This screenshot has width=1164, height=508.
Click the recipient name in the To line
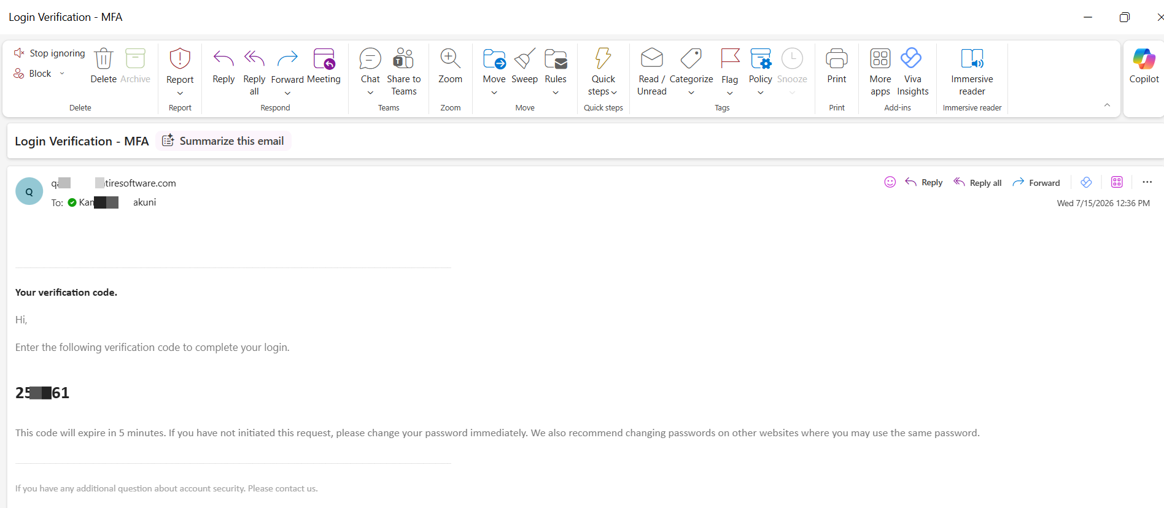click(117, 202)
